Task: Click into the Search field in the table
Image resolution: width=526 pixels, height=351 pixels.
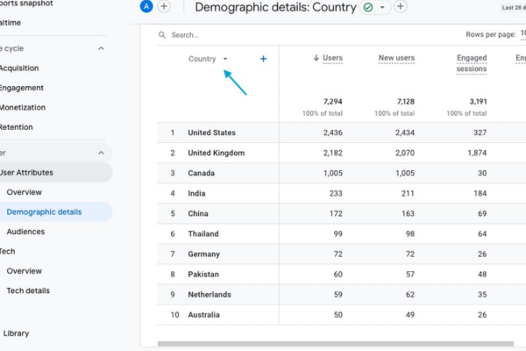Action: 302,35
